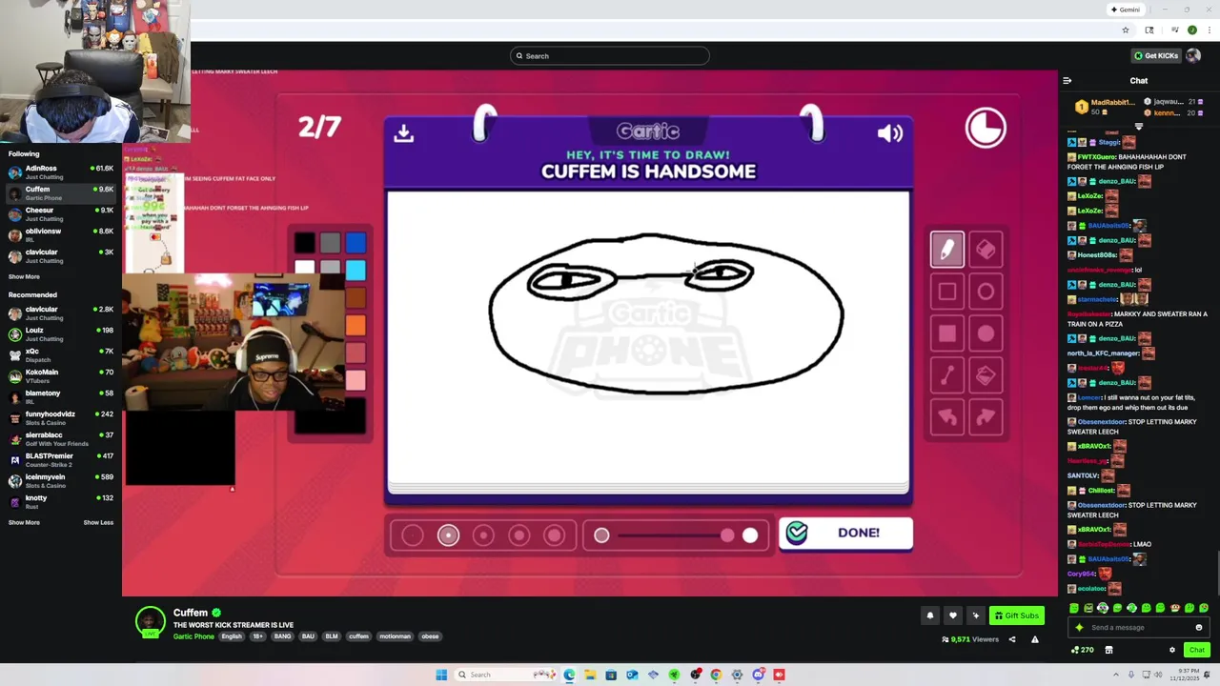Open chat settings gear icon

click(x=1172, y=650)
